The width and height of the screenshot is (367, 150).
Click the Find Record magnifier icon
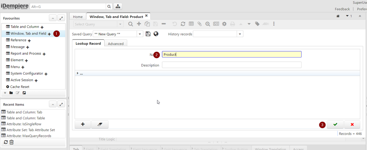coord(130,24)
